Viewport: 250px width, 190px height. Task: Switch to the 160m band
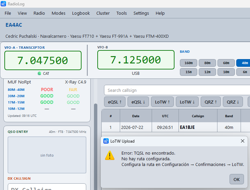[x=189, y=63]
